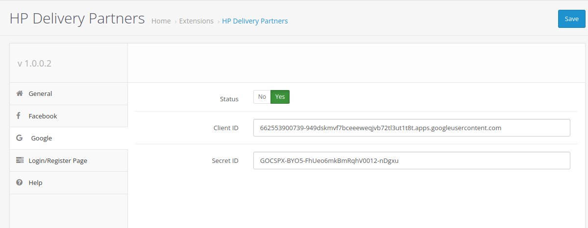Click into the Client ID field
Image resolution: width=588 pixels, height=228 pixels.
tap(412, 128)
